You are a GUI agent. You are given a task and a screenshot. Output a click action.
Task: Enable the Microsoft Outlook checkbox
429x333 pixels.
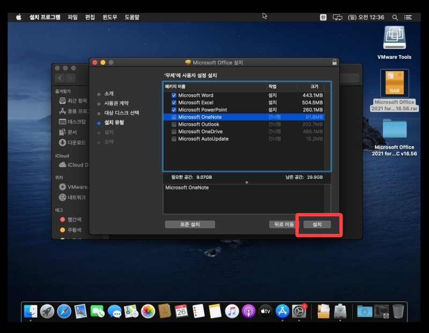coord(174,124)
